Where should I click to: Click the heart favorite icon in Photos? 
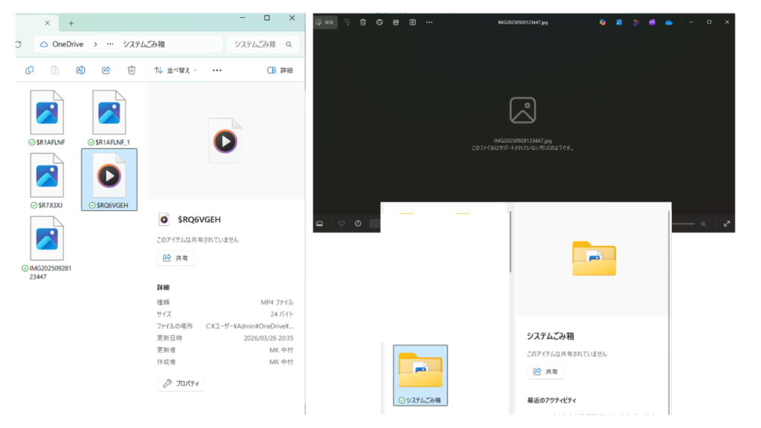341,224
